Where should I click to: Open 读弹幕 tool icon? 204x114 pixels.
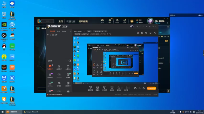pos(68,75)
